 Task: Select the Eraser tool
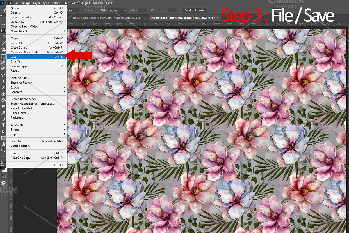tap(3, 94)
